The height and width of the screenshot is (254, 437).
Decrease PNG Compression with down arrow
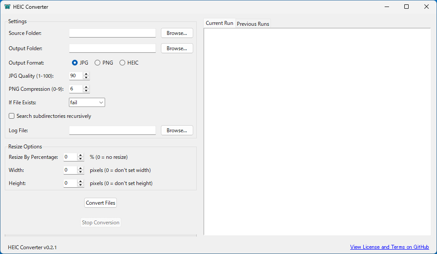[x=86, y=91]
